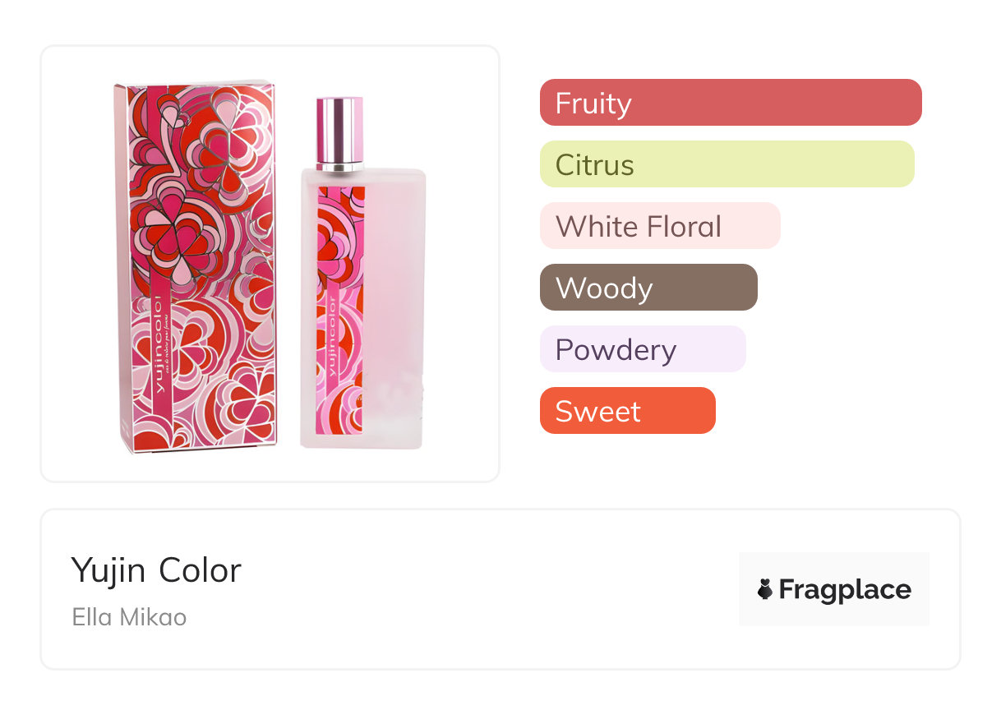Select the Citrus accord bar

point(727,164)
